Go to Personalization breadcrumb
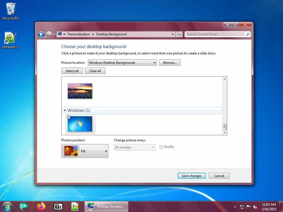This screenshot has width=283, height=212. tap(79, 34)
